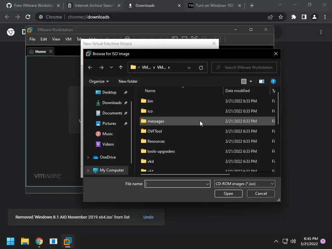
Task: Open Chrome extensions puzzle icon
Action: pyautogui.click(x=294, y=17)
